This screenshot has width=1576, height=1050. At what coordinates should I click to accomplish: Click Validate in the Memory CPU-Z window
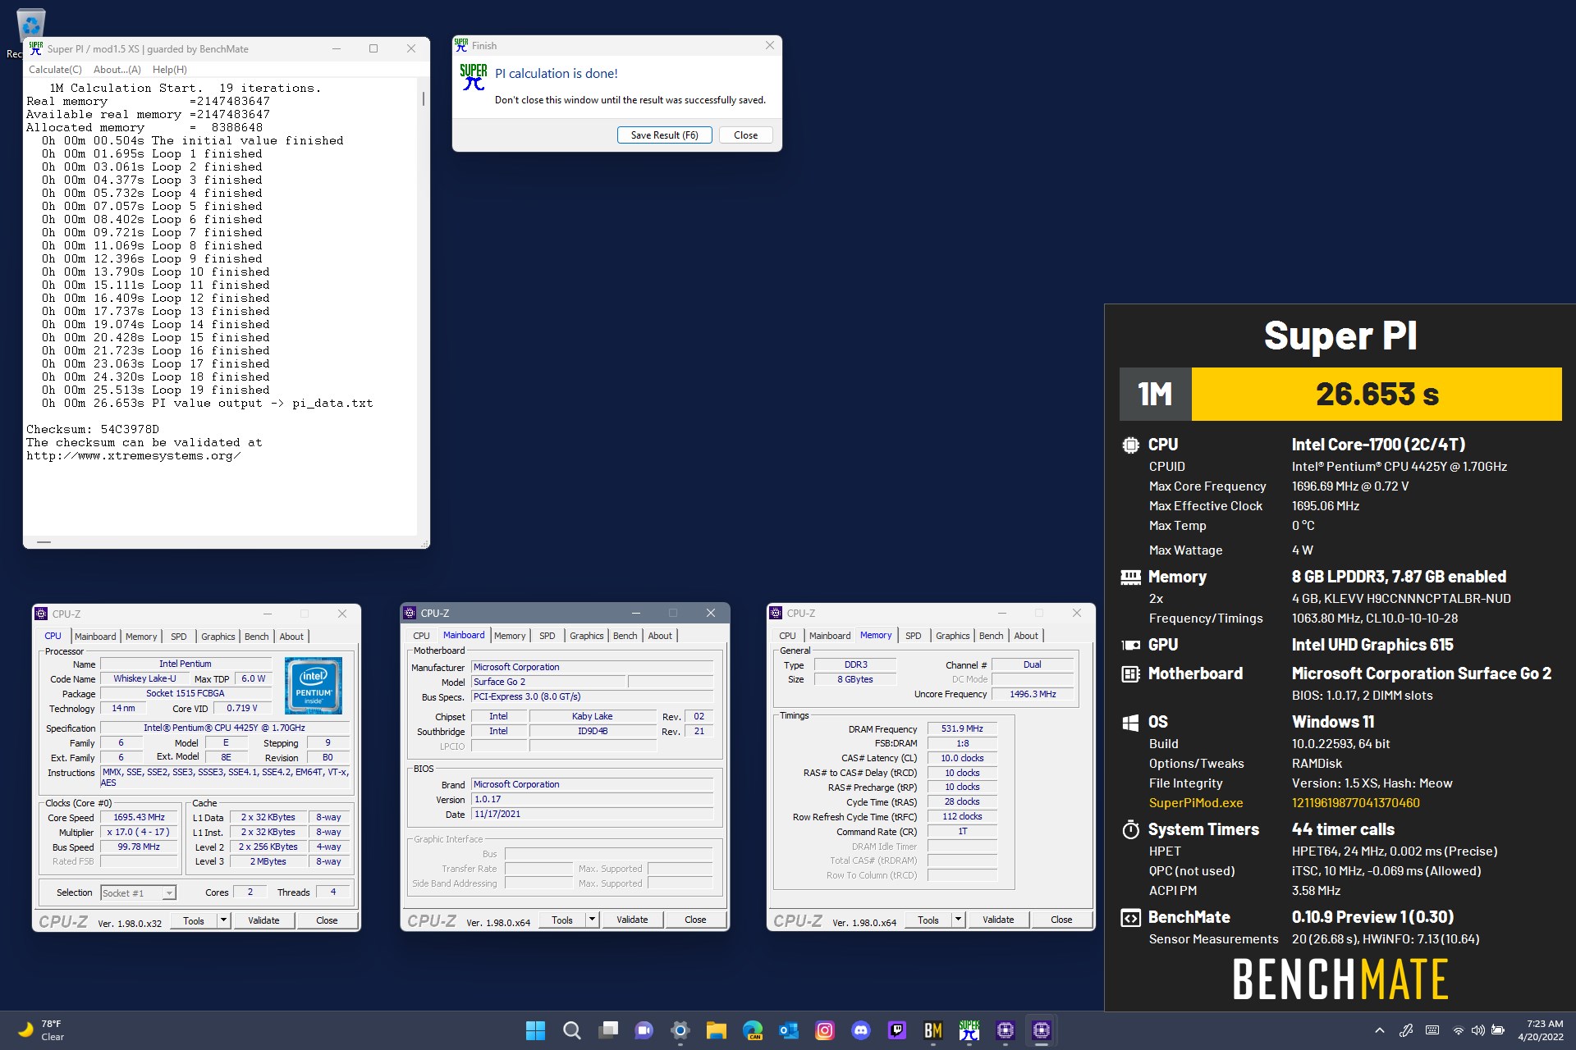(x=998, y=920)
